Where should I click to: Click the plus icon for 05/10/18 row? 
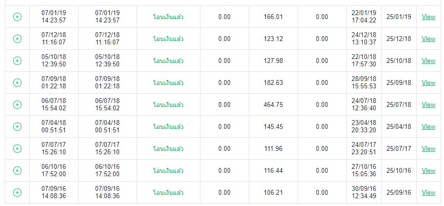click(17, 61)
